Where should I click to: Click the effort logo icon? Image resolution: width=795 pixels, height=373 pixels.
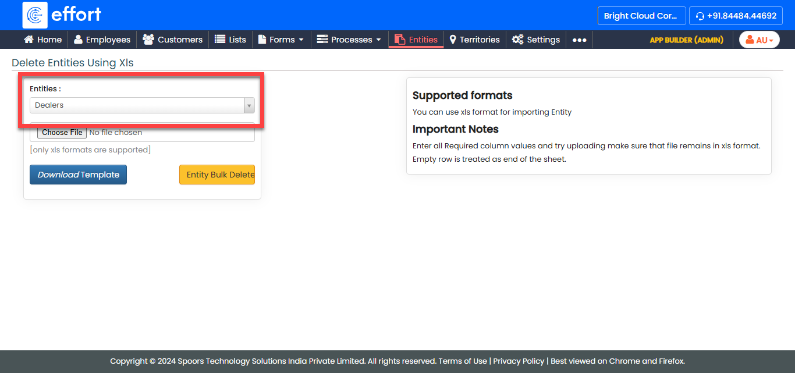pyautogui.click(x=35, y=15)
